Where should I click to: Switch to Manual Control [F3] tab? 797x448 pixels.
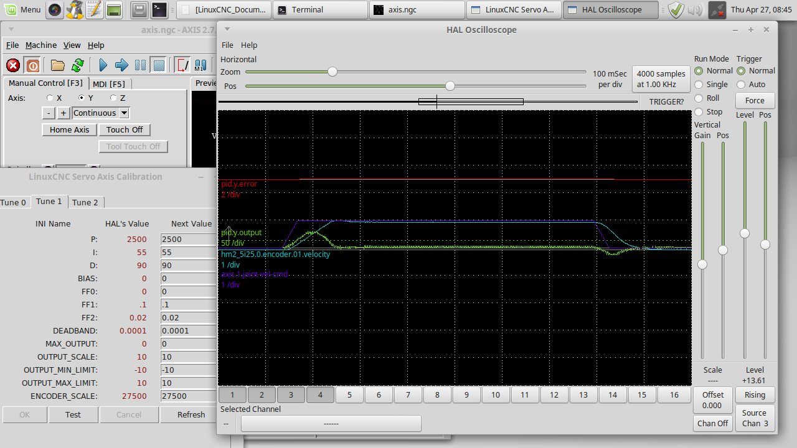point(45,83)
